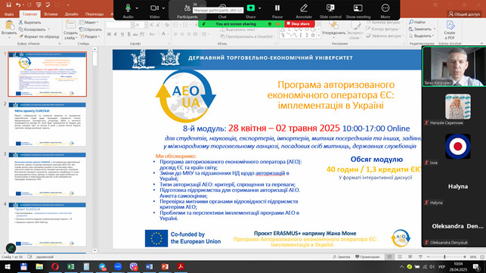486x273 pixels.
Task: Open Opera browser from the taskbar
Action: tap(55, 267)
